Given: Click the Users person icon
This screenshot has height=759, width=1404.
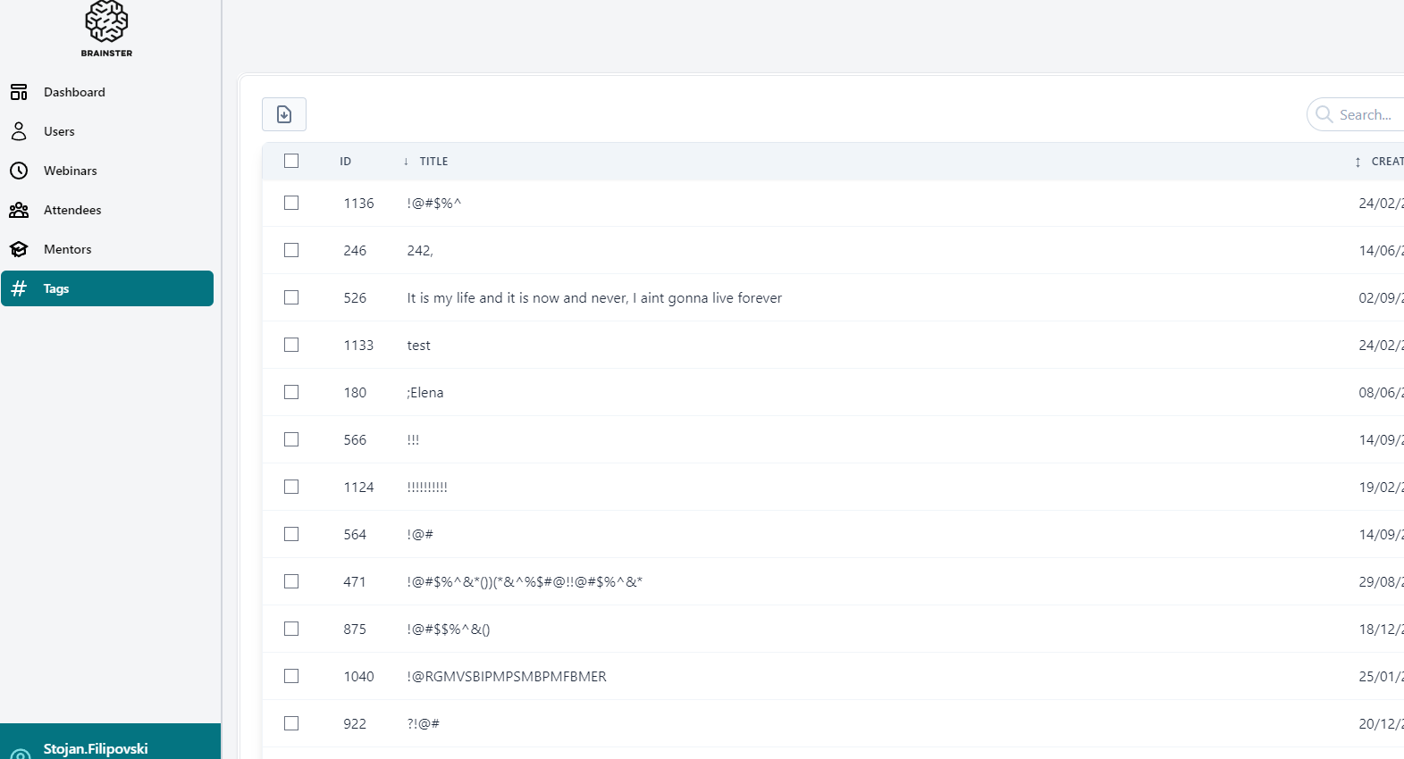Looking at the screenshot, I should click(19, 131).
